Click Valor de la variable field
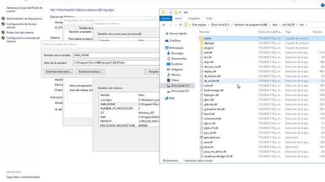Viewport: 325px width, 182px height. (x=116, y=63)
